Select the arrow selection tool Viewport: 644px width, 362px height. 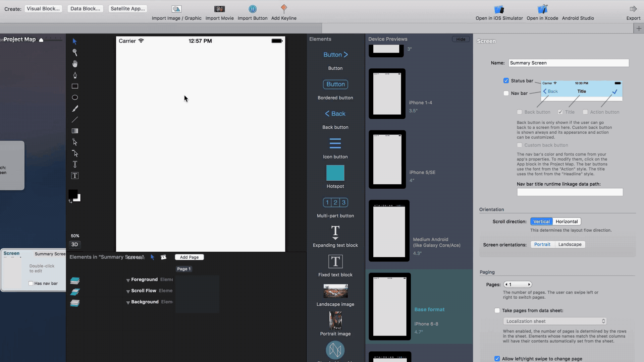[74, 41]
